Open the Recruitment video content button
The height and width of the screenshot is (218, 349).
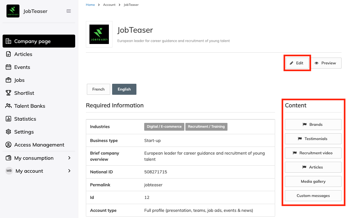click(x=313, y=153)
